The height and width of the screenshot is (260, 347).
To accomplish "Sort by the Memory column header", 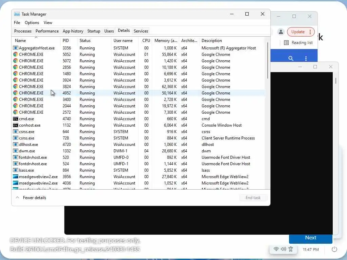I will [x=166, y=41].
